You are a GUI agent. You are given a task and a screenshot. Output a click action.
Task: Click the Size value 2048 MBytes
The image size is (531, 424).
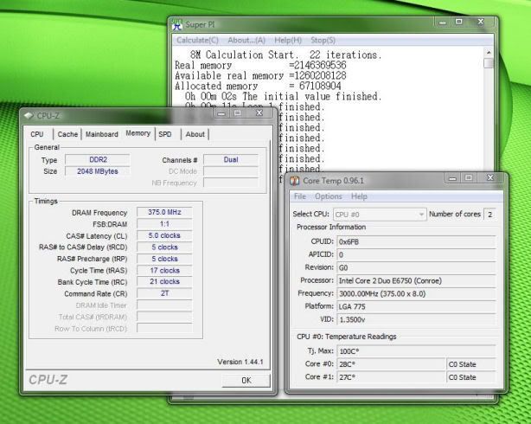click(98, 171)
